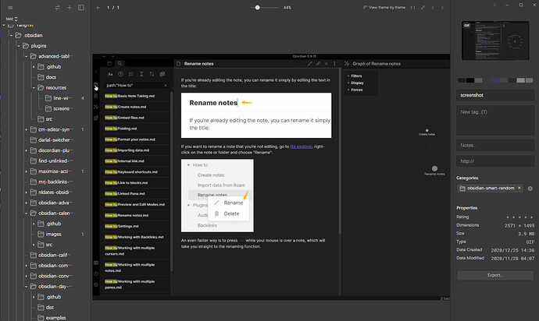This screenshot has height=321, width=539.
Task: Click the GIF thumbnail preview in inspector
Action: [495, 41]
